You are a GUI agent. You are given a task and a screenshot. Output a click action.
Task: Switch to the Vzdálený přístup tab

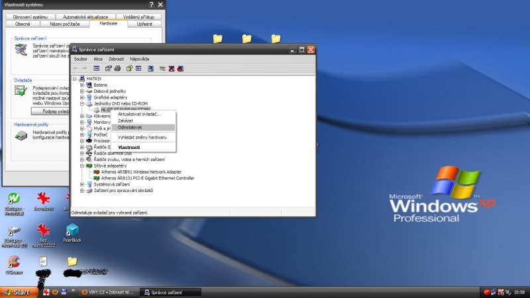(x=138, y=17)
